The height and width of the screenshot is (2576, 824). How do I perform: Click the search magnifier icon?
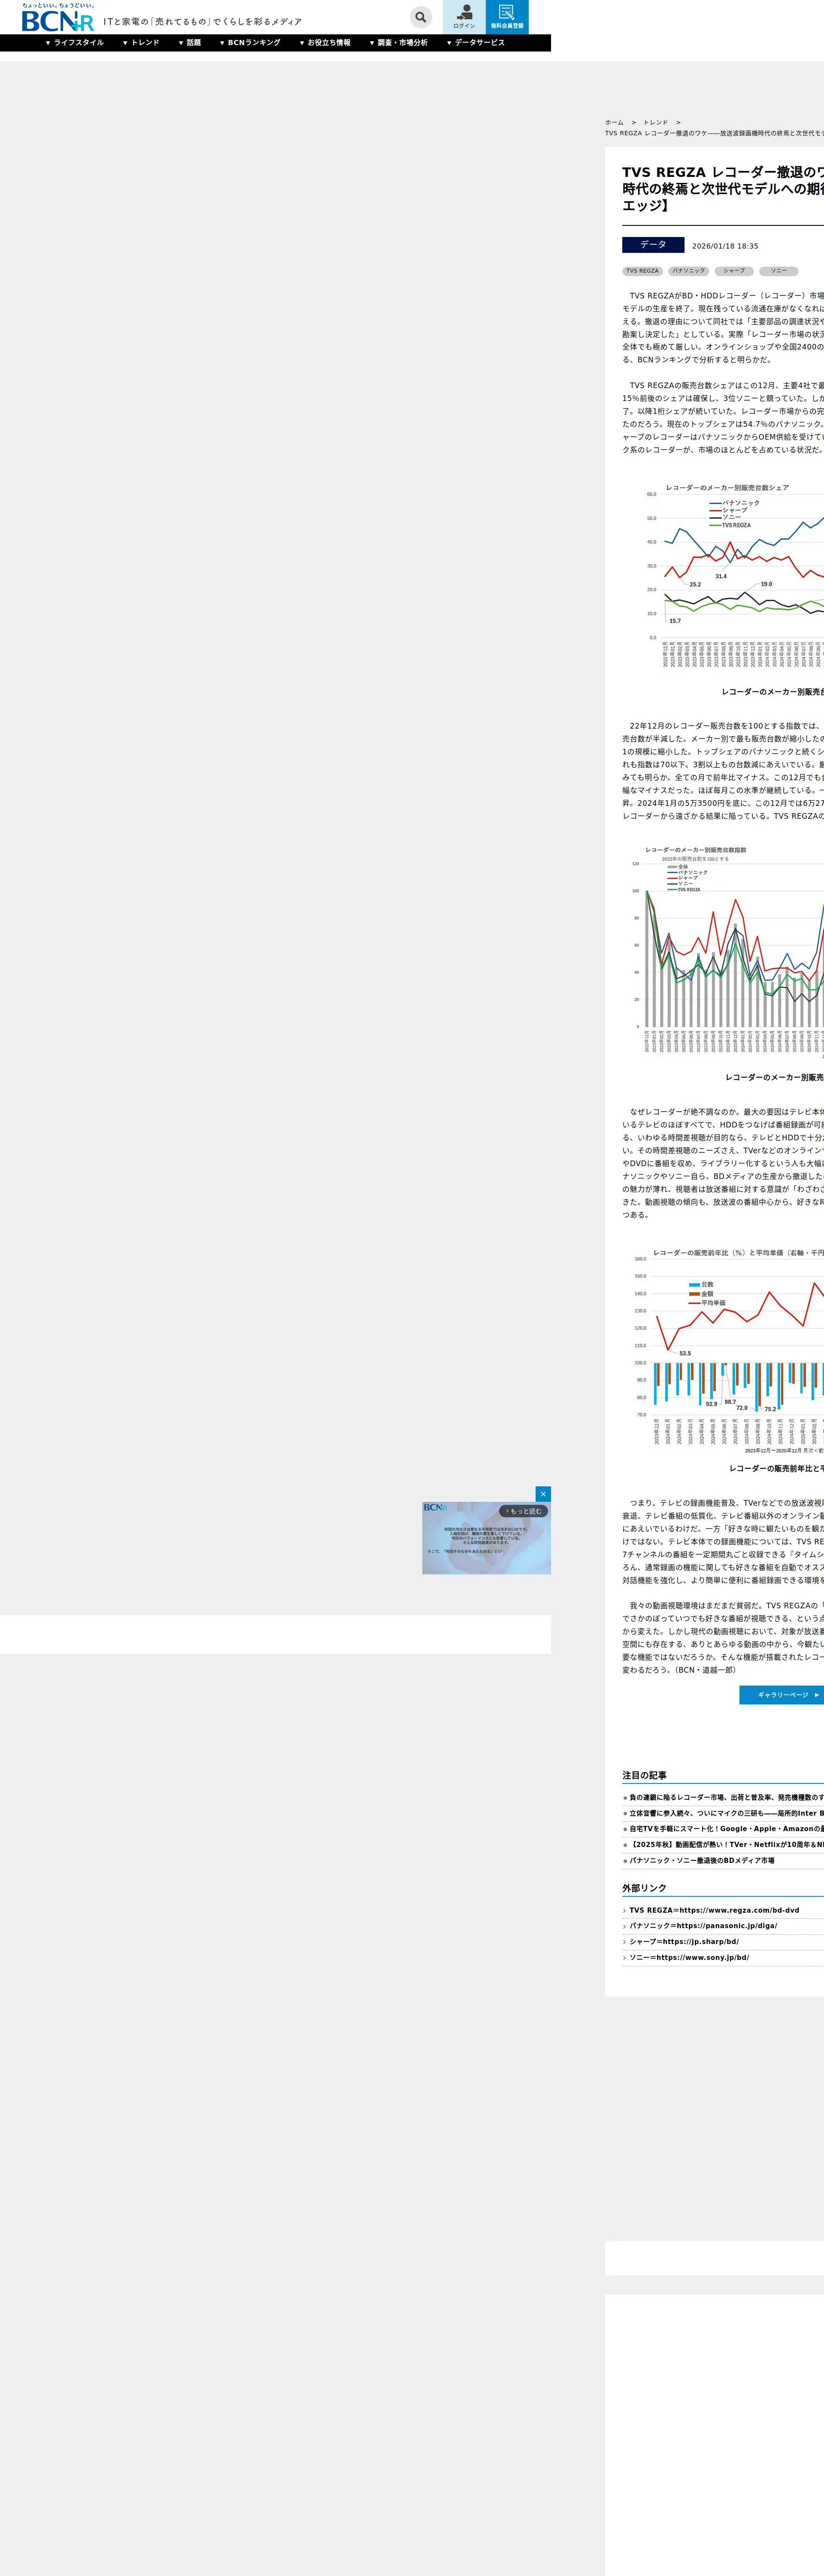coord(421,17)
